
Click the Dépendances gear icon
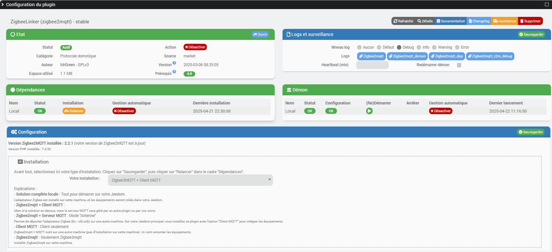pyautogui.click(x=13, y=90)
